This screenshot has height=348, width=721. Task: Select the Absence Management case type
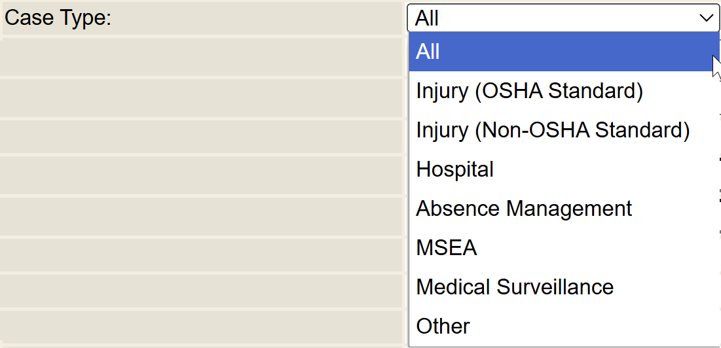(524, 209)
